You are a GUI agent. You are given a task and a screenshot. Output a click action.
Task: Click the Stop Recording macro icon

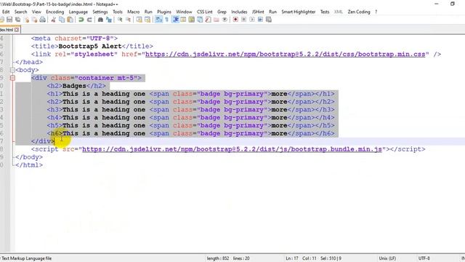[x=244, y=20]
